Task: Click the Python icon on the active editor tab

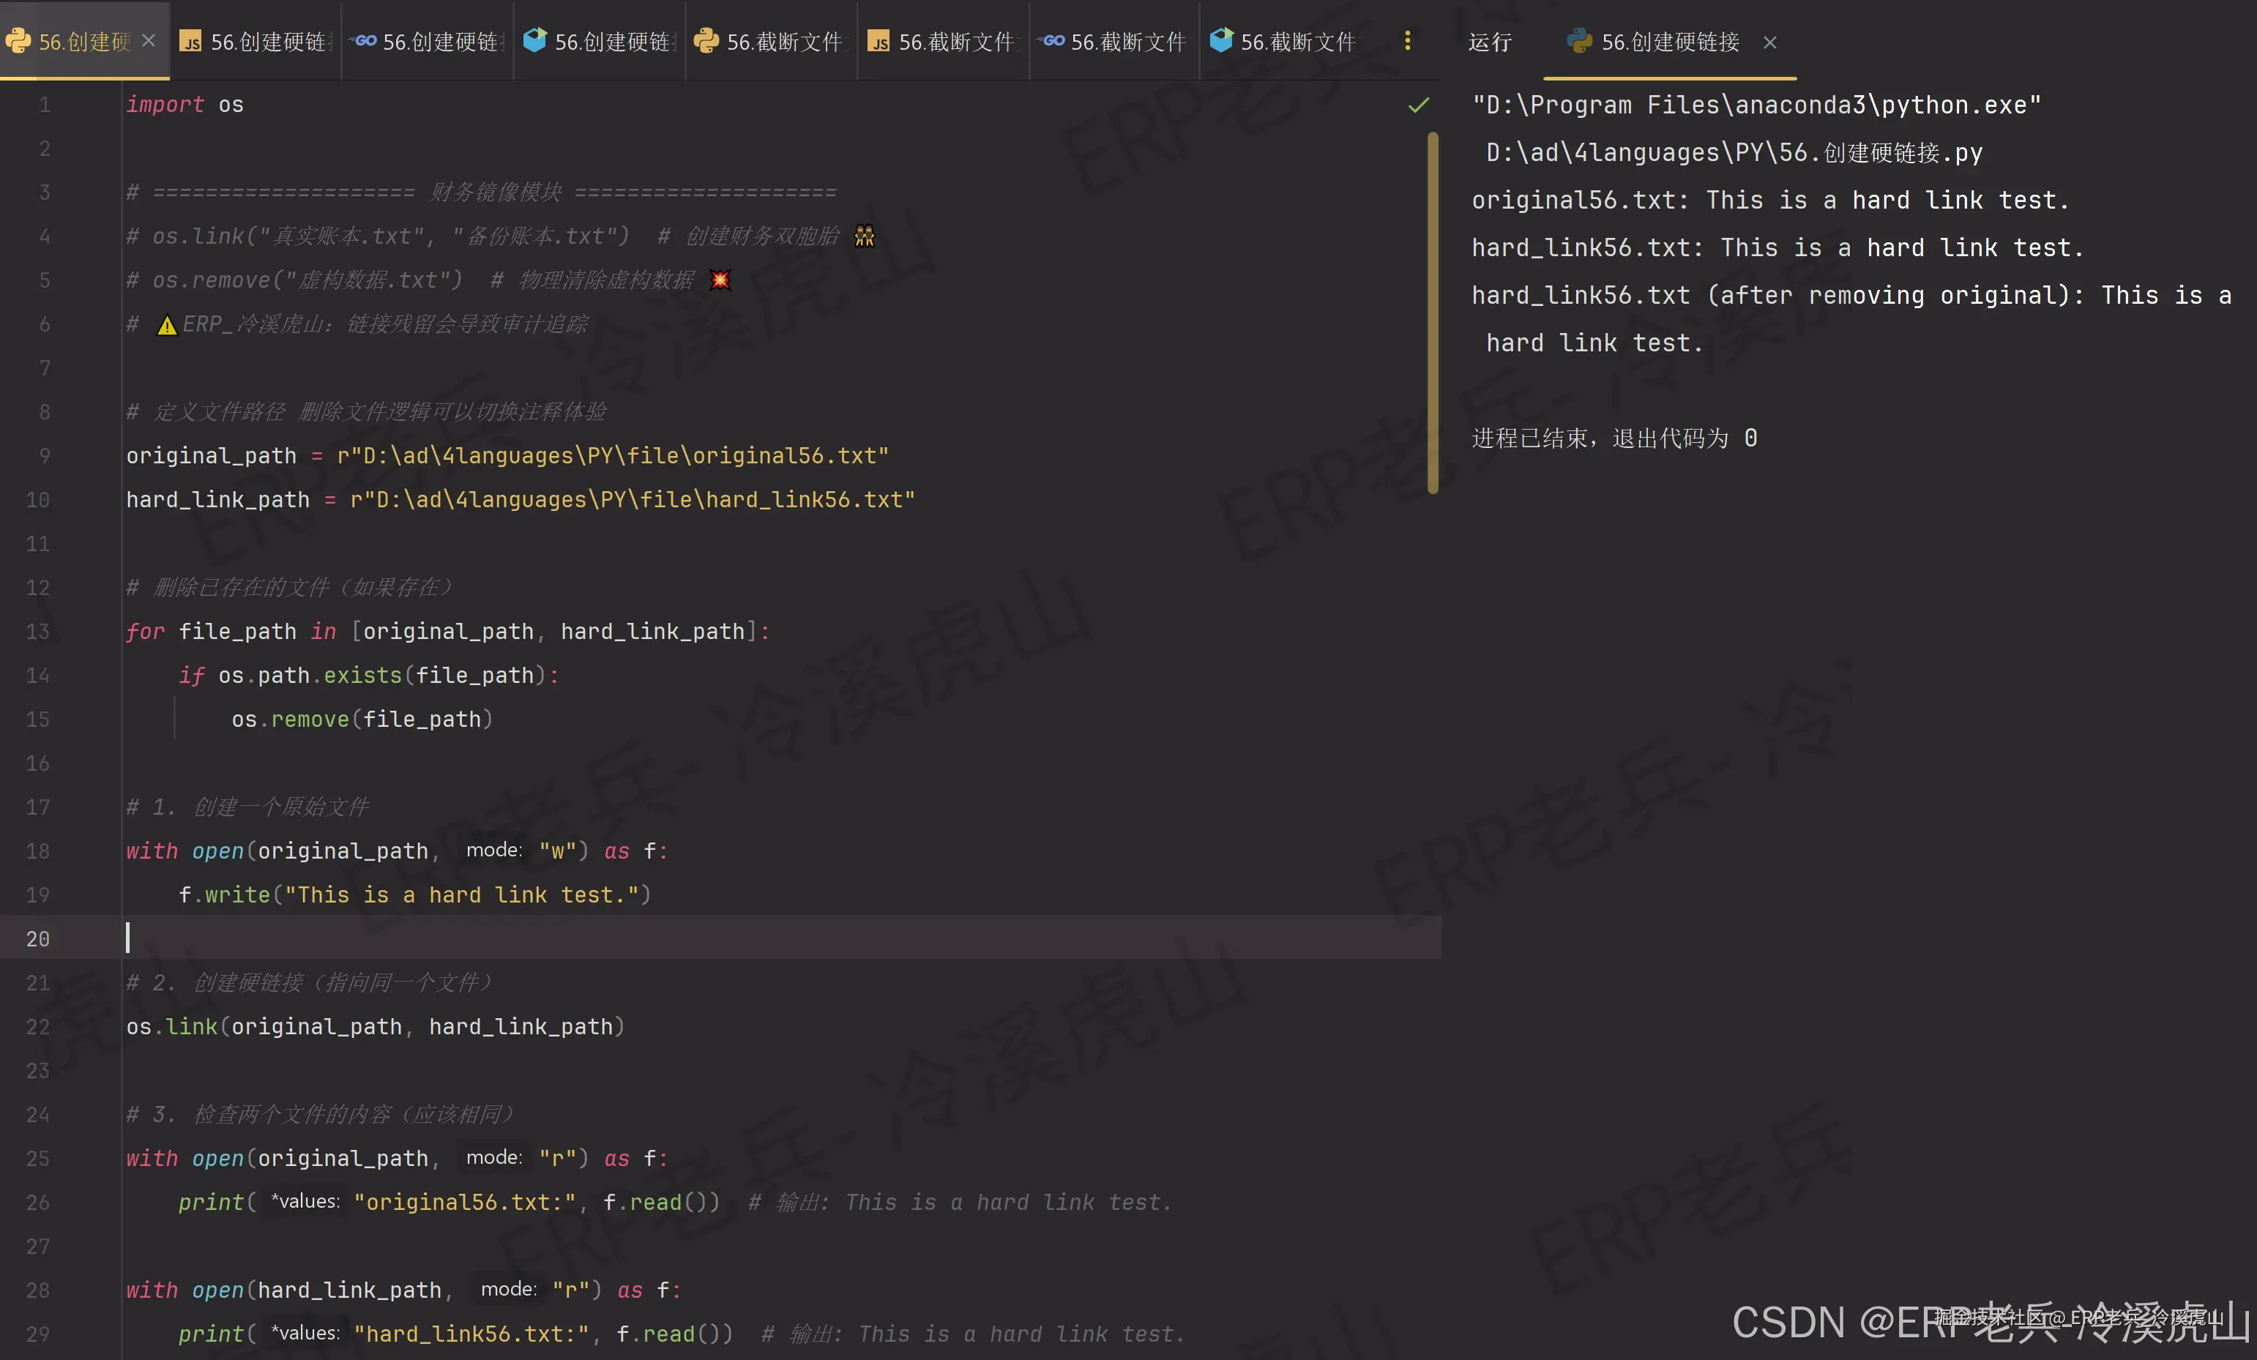Action: (x=18, y=40)
